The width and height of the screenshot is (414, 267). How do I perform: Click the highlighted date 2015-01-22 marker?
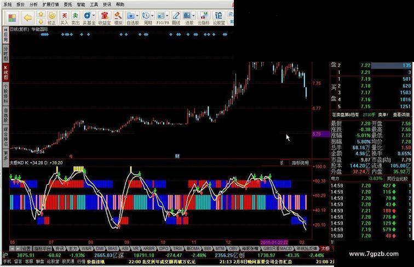tap(274, 242)
